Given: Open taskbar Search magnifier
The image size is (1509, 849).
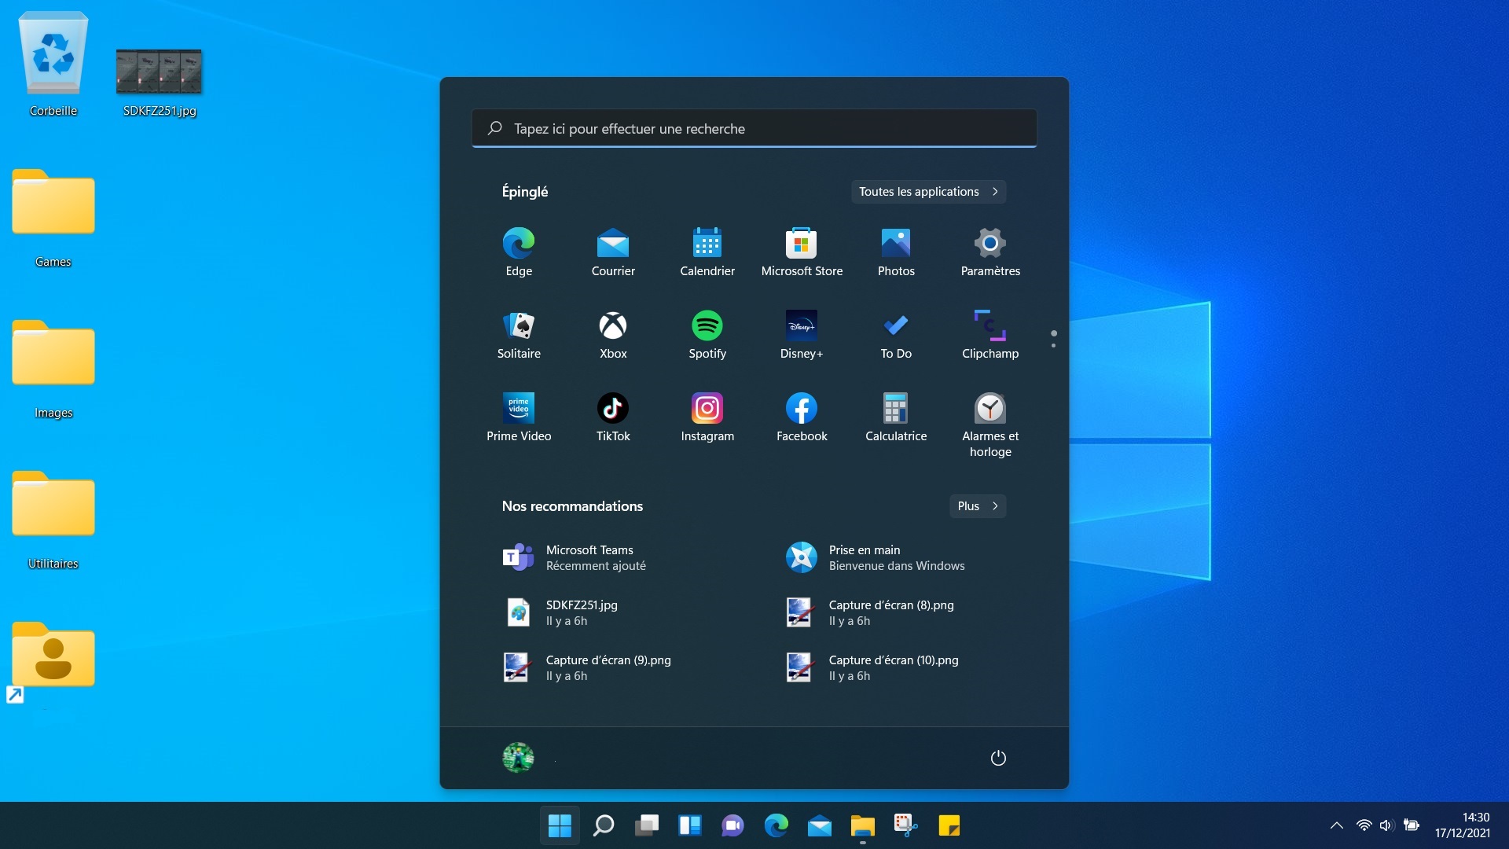Looking at the screenshot, I should point(603,825).
